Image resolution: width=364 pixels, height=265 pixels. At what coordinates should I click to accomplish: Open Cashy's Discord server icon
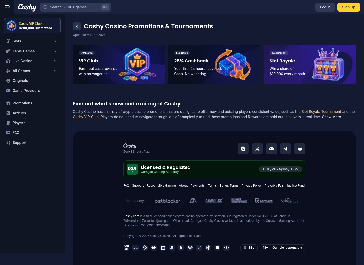click(x=271, y=149)
